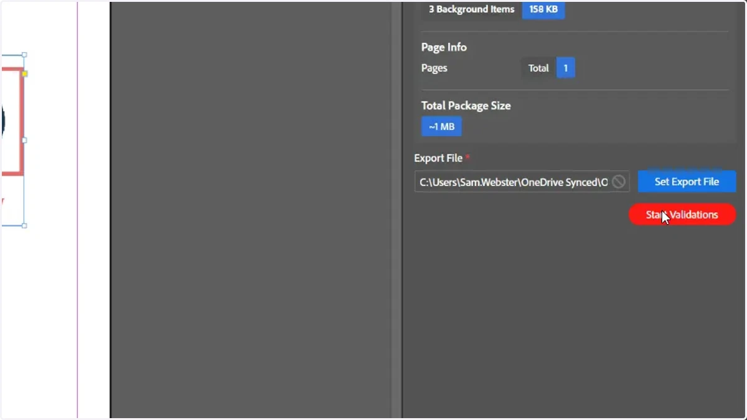The width and height of the screenshot is (747, 420).
Task: Click the right-middle handle of selected frame
Action: [24, 140]
